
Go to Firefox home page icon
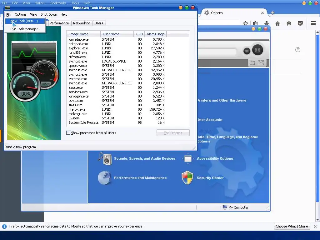278,23
